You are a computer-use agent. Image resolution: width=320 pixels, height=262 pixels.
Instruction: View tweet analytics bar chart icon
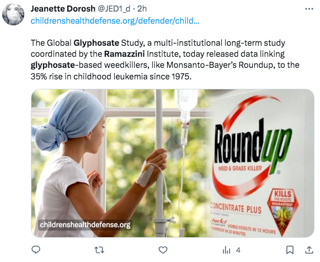(226, 250)
